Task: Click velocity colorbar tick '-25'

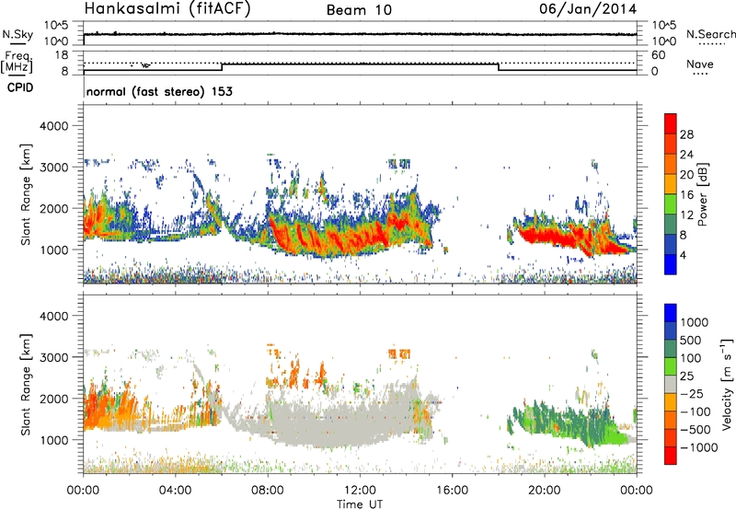Action: pos(691,393)
